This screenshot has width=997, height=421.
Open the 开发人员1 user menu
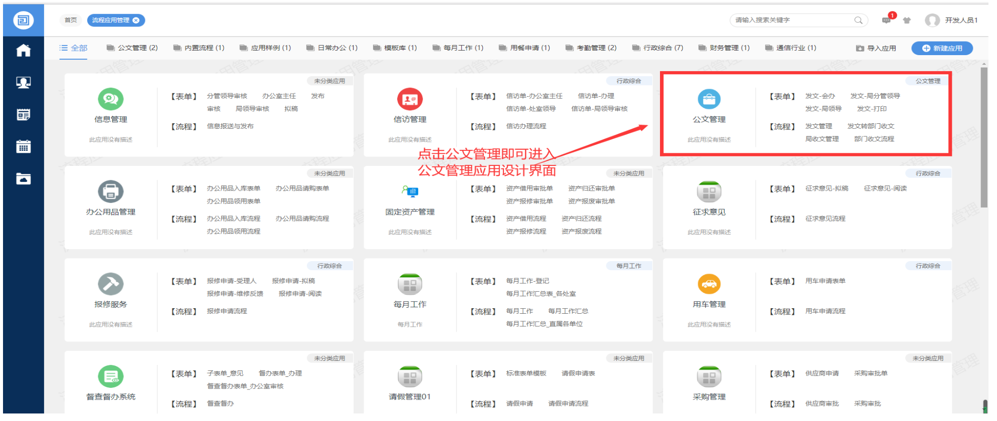[952, 20]
